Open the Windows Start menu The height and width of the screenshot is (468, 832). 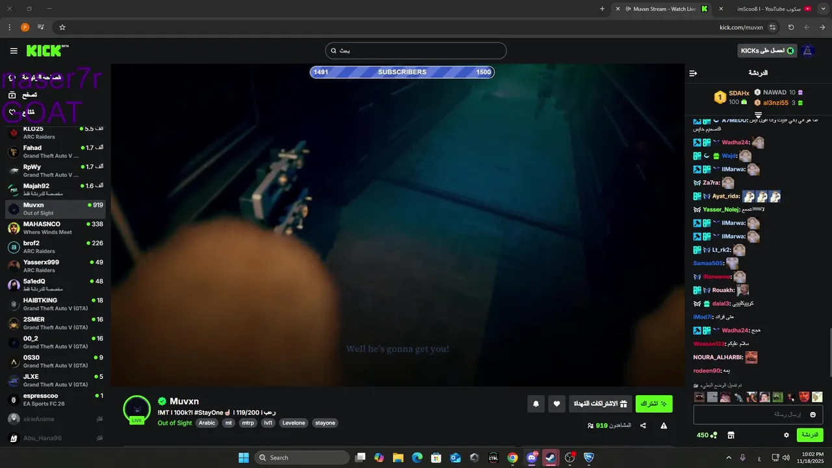(x=244, y=458)
